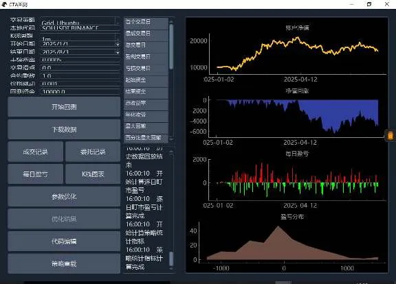
Task: Click the app logo icon in title bar
Action: tap(4, 4)
